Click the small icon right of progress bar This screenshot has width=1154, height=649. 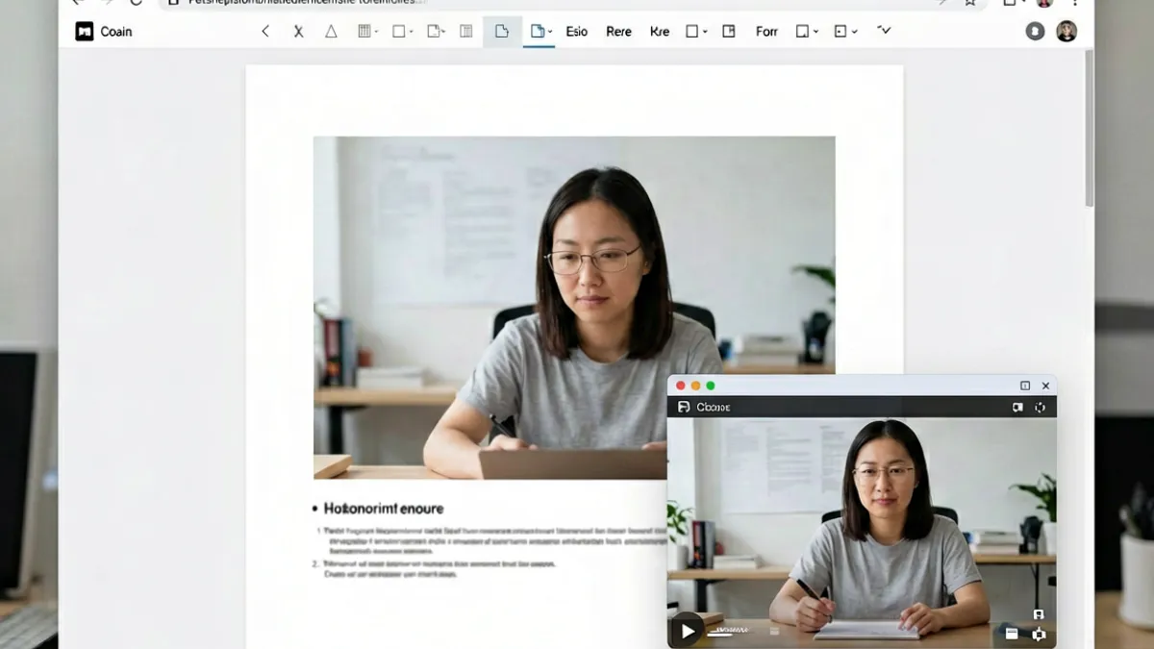tap(772, 633)
